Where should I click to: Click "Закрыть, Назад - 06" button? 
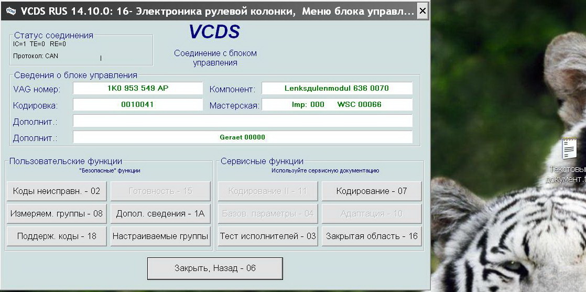(215, 268)
